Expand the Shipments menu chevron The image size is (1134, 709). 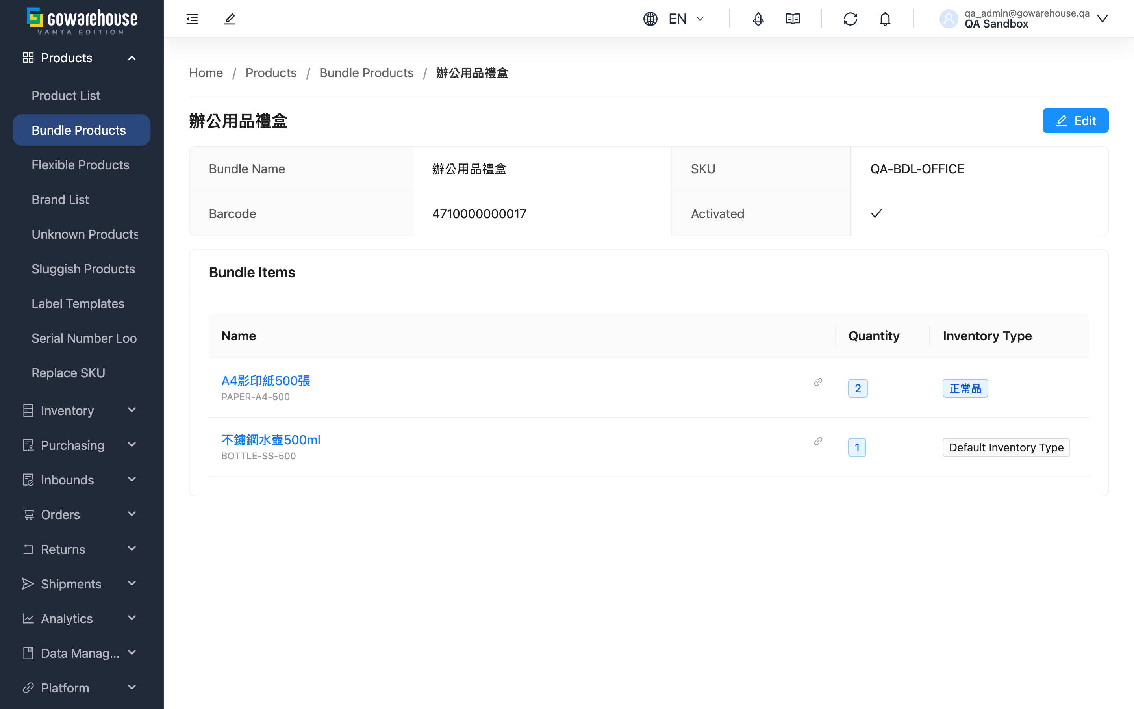[132, 583]
